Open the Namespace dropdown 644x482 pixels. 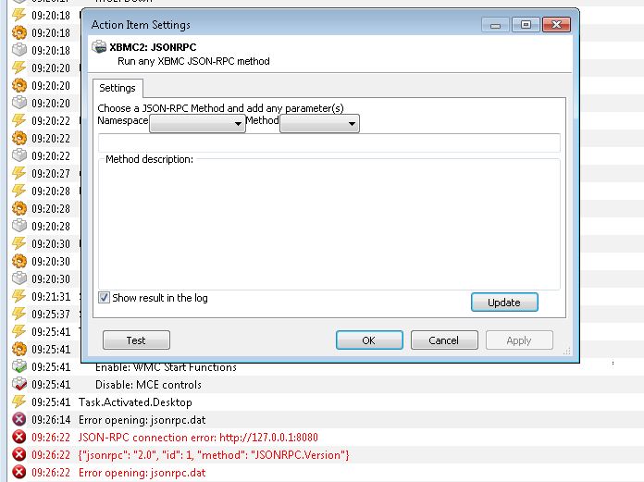197,124
